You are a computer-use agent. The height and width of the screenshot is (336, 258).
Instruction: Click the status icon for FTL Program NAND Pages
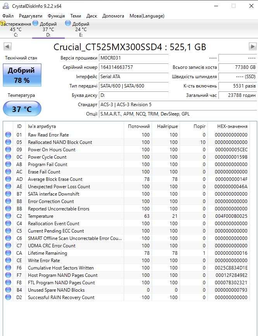click(8, 282)
